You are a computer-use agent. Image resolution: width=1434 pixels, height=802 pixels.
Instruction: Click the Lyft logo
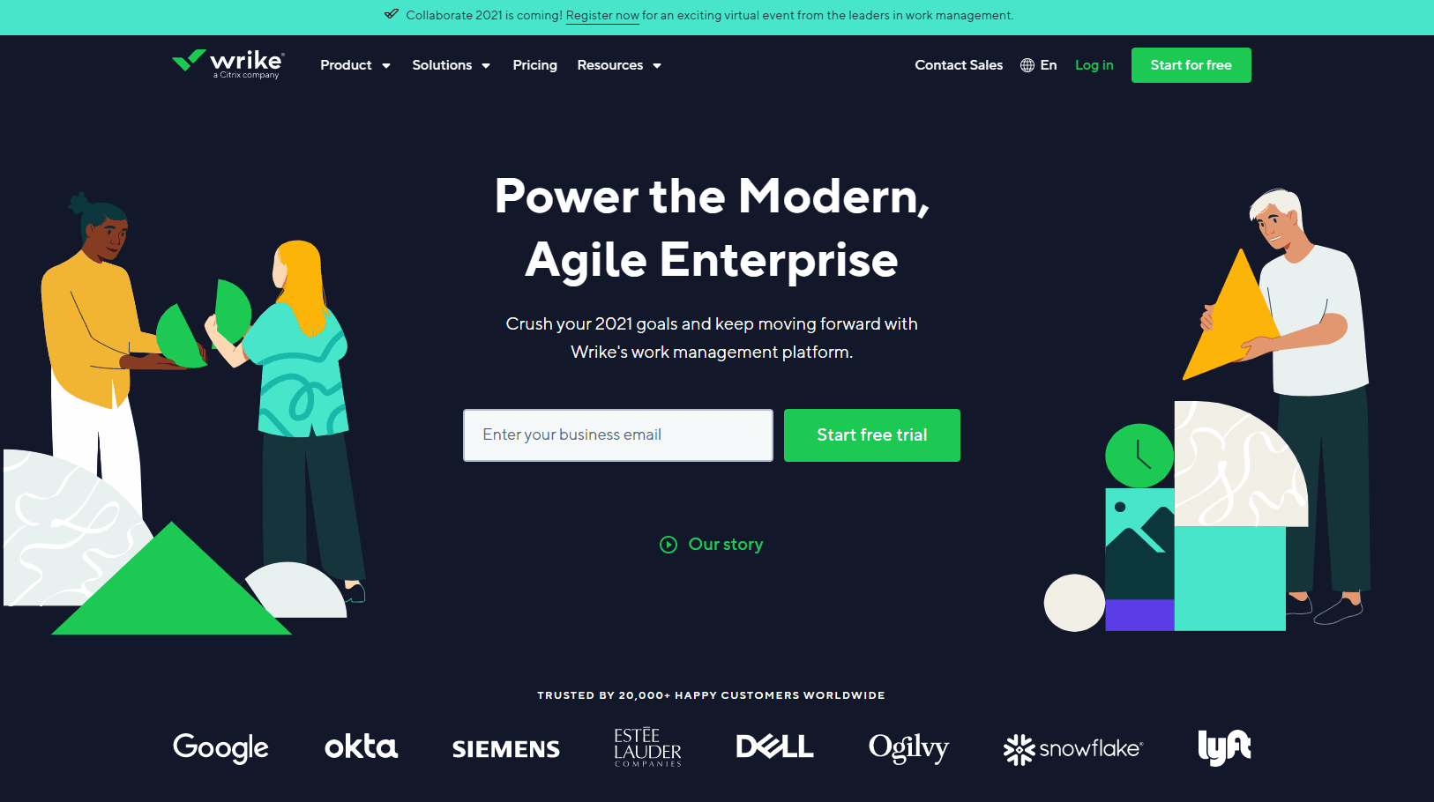click(1224, 747)
